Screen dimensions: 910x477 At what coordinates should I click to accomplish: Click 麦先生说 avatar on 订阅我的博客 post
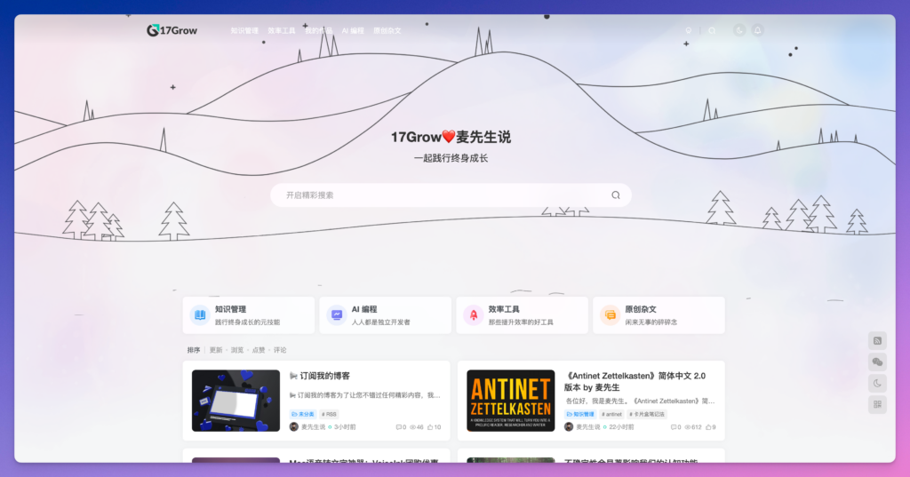(x=293, y=427)
